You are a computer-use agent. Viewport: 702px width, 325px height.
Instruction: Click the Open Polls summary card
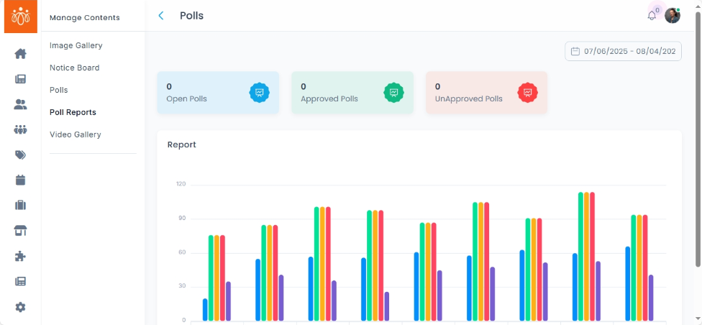coord(218,93)
